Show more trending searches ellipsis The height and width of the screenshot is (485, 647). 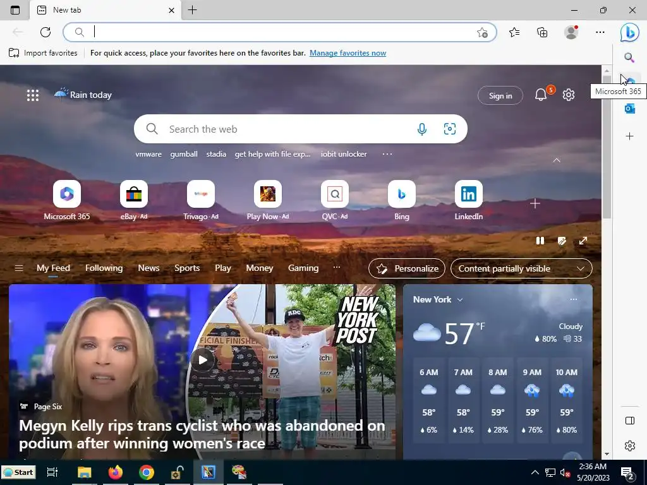387,154
